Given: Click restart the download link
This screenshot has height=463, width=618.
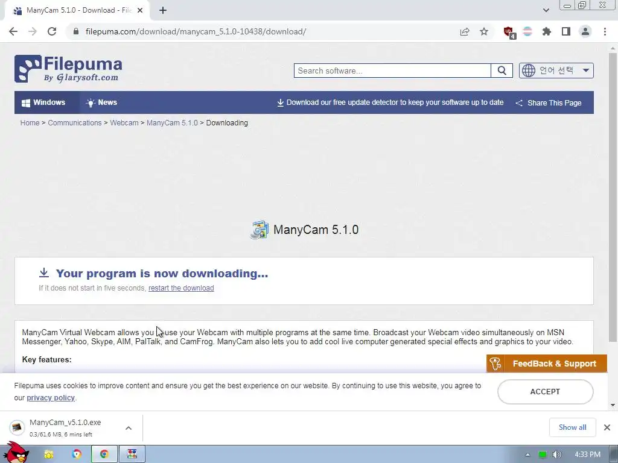Looking at the screenshot, I should 181,288.
